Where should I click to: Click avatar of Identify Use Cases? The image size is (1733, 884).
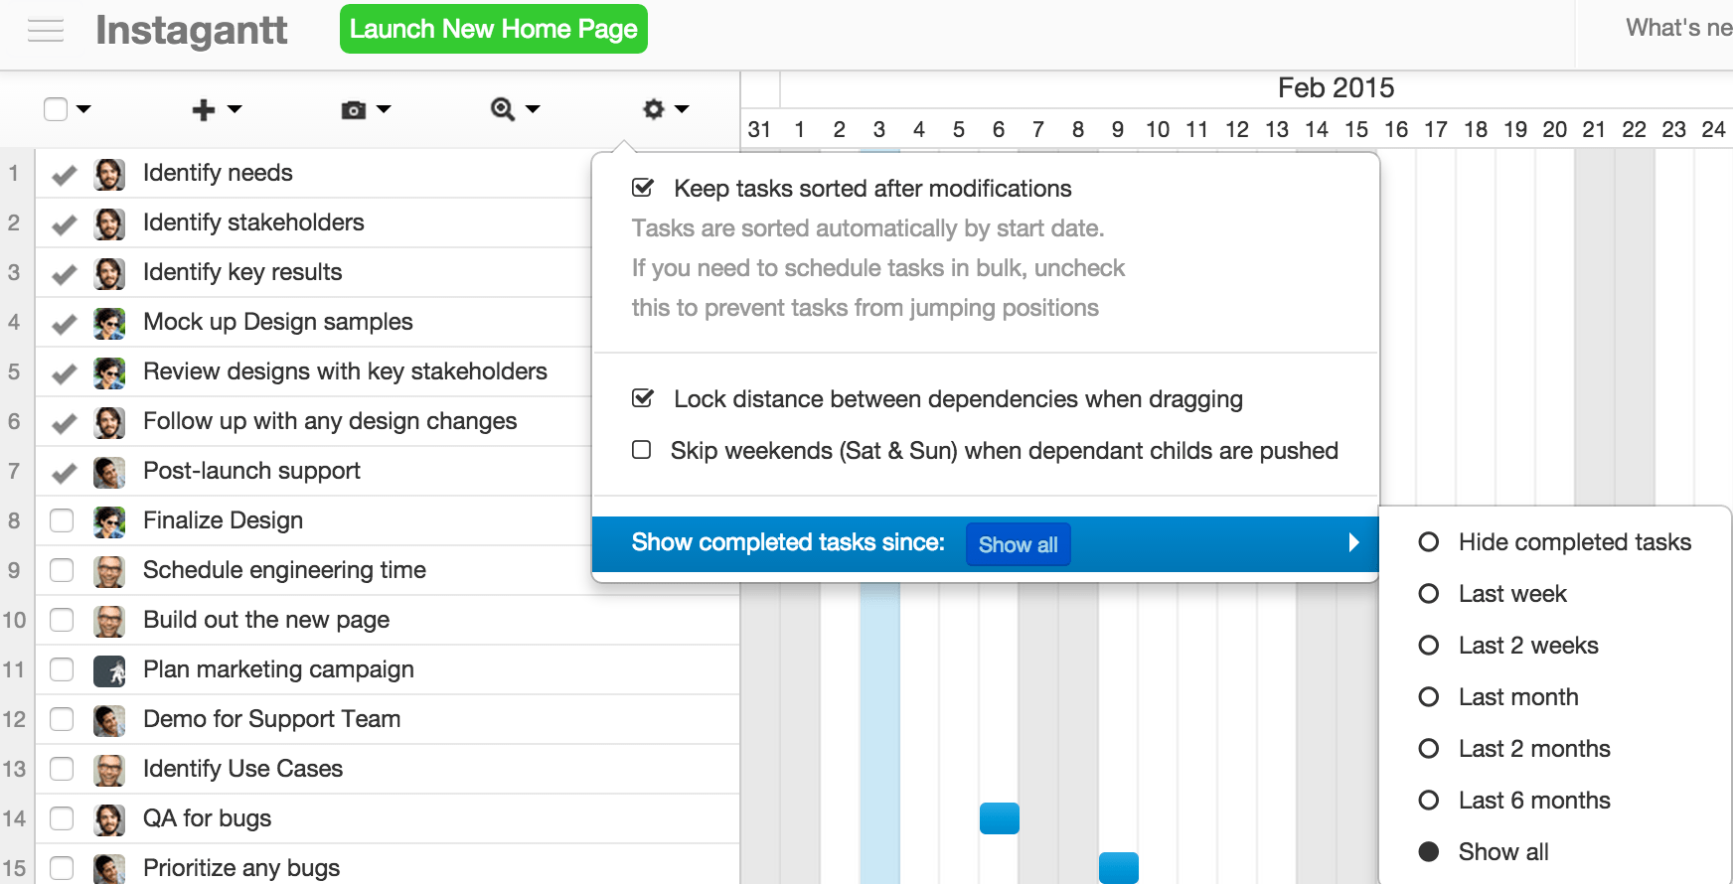109,770
